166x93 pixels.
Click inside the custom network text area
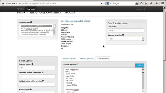click(103, 80)
